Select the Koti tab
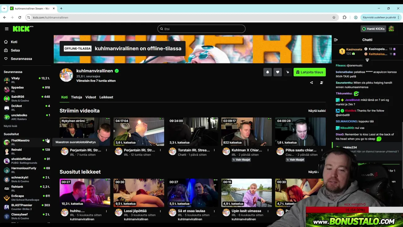 pos(64,97)
